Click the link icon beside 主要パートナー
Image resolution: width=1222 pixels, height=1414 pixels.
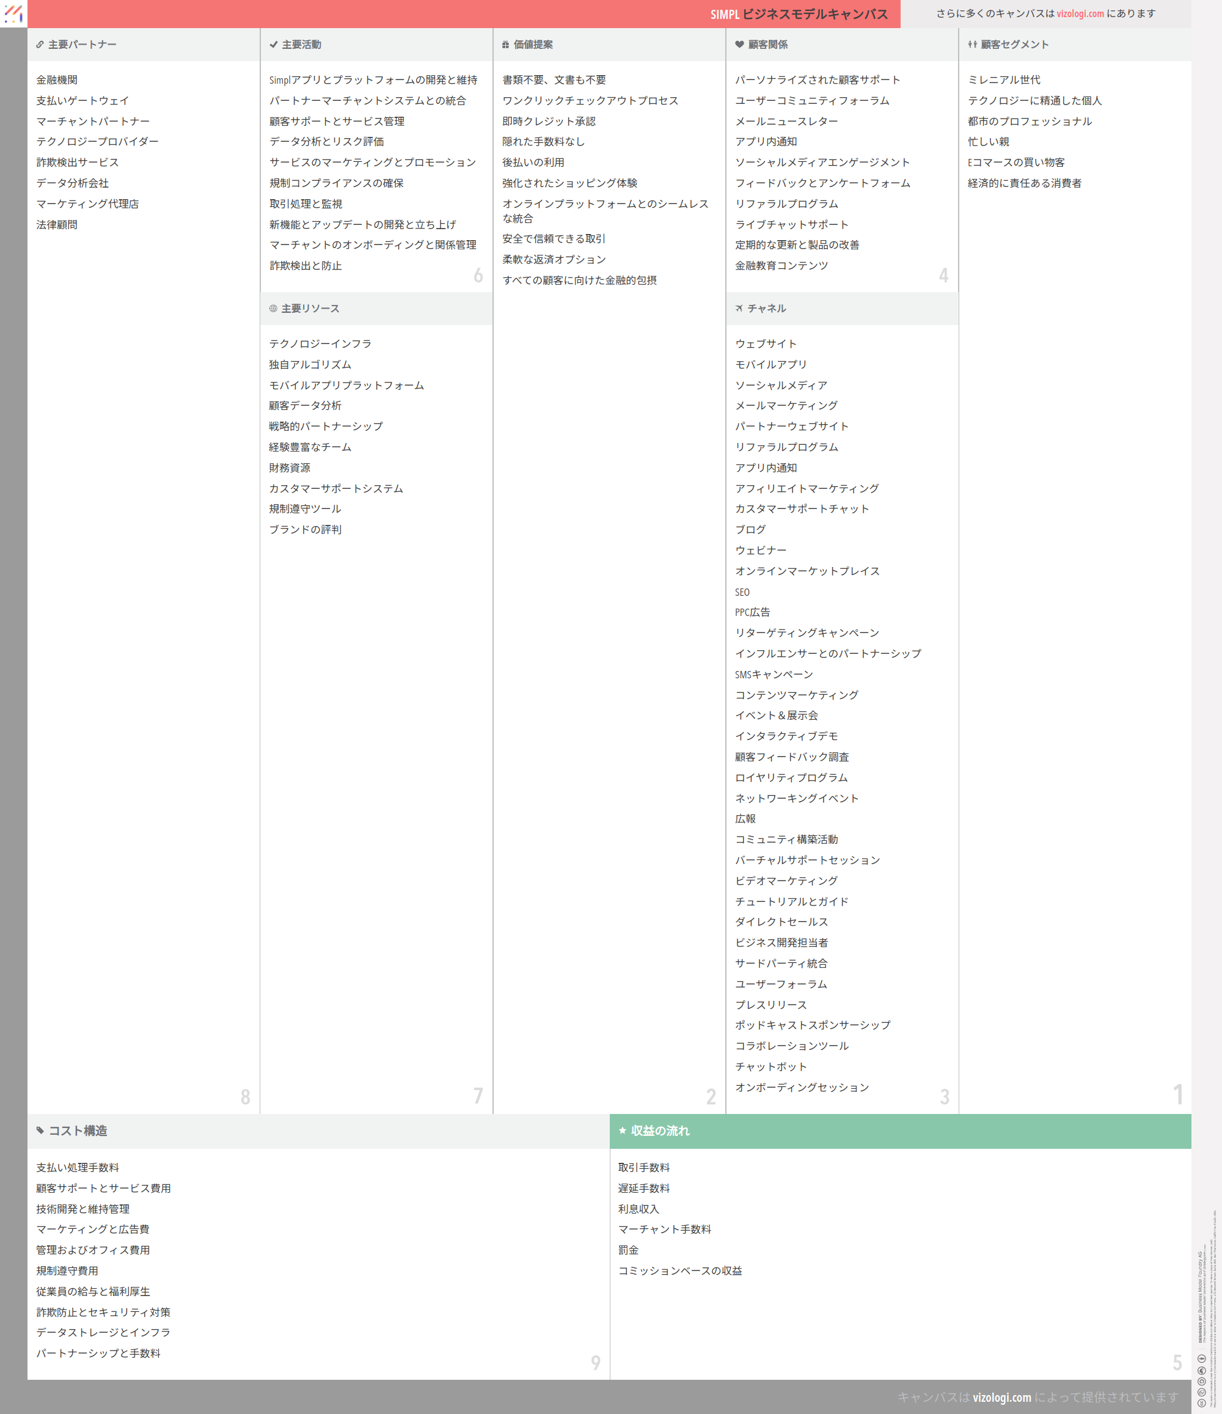point(40,45)
